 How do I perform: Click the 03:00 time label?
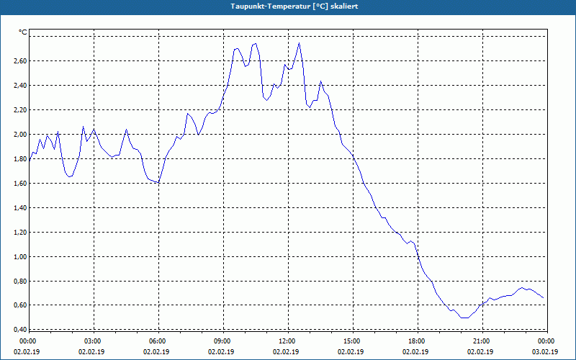click(91, 341)
